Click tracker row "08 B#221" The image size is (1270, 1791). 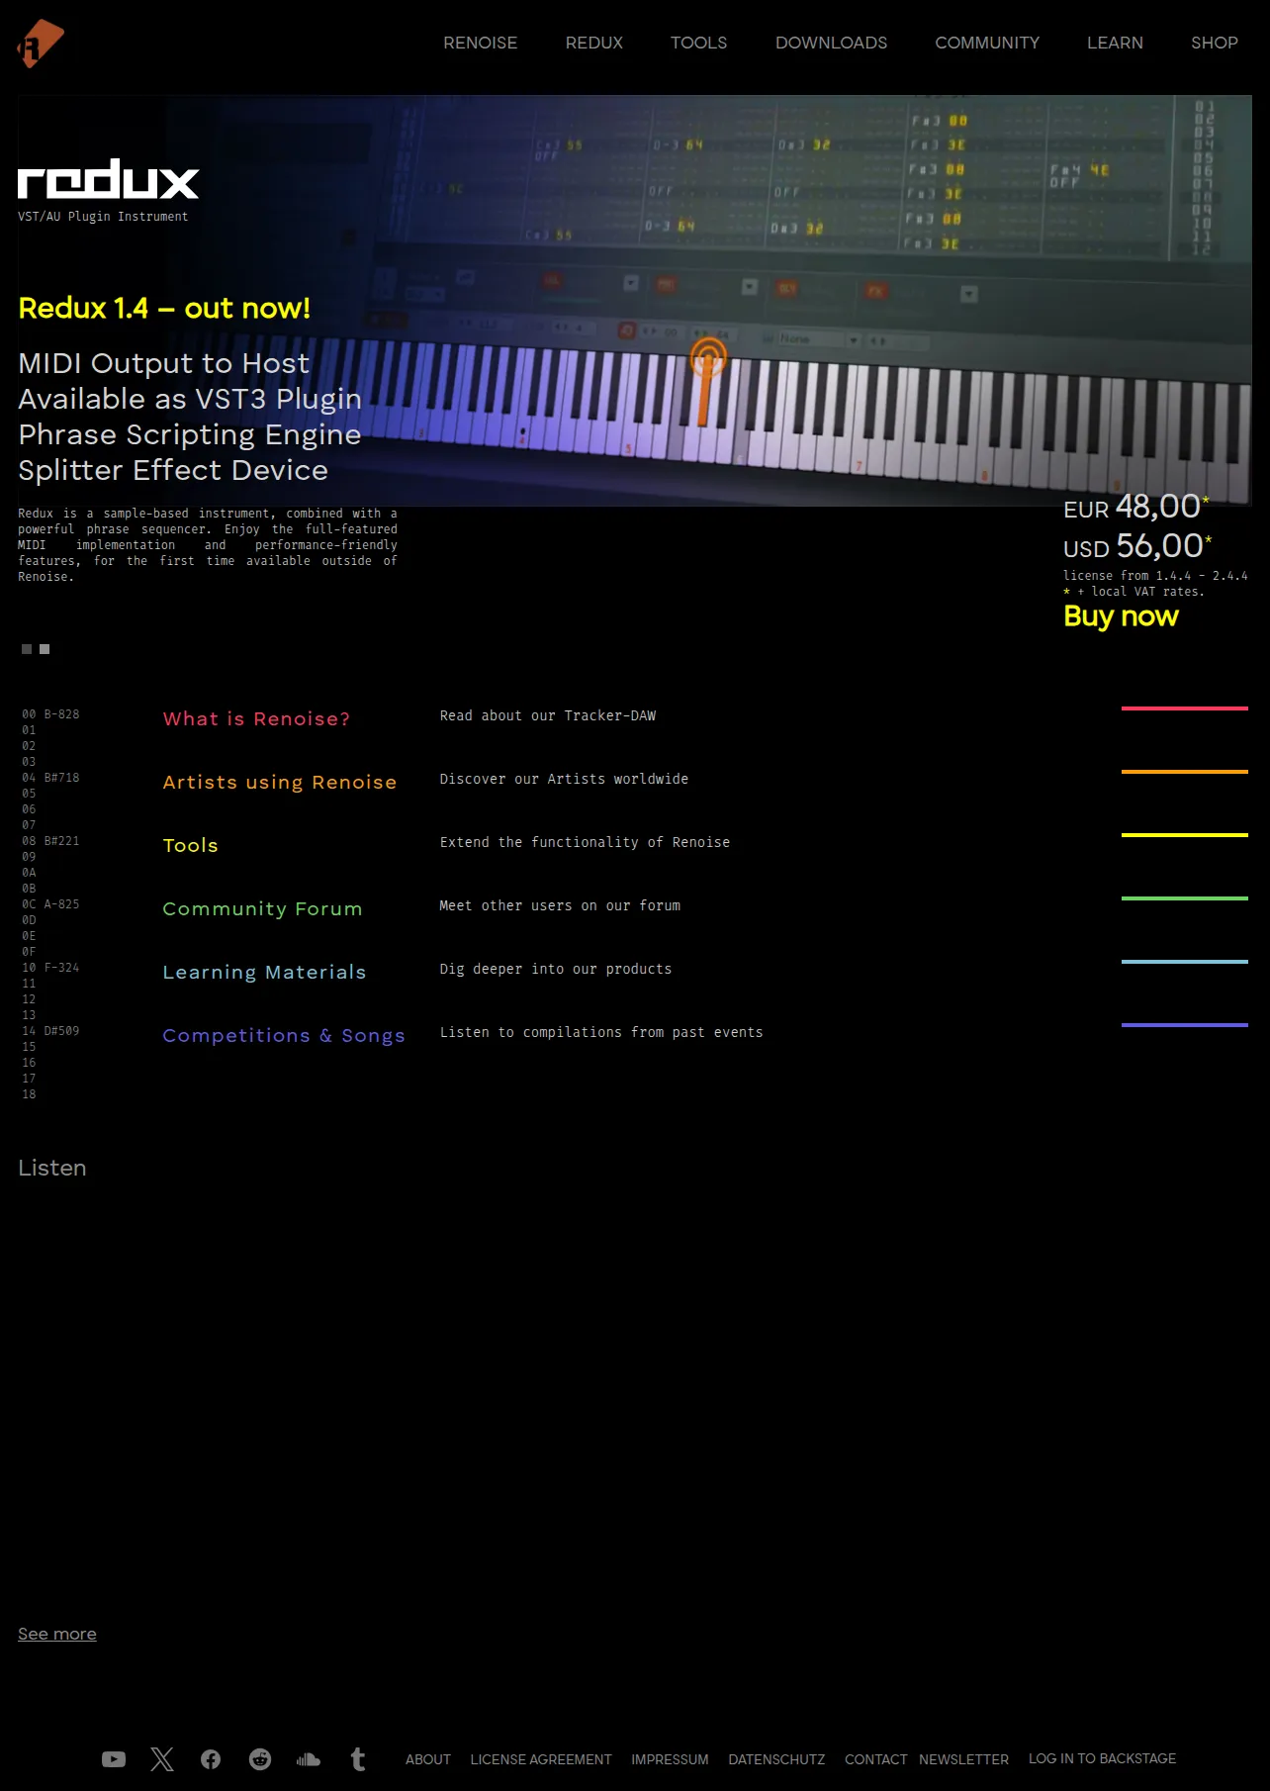click(x=50, y=841)
